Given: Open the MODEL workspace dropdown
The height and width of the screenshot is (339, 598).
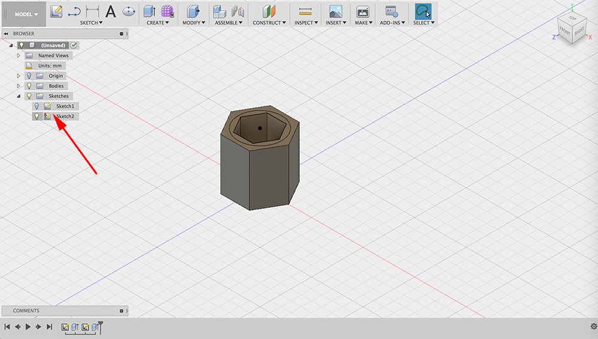Looking at the screenshot, I should click(26, 14).
